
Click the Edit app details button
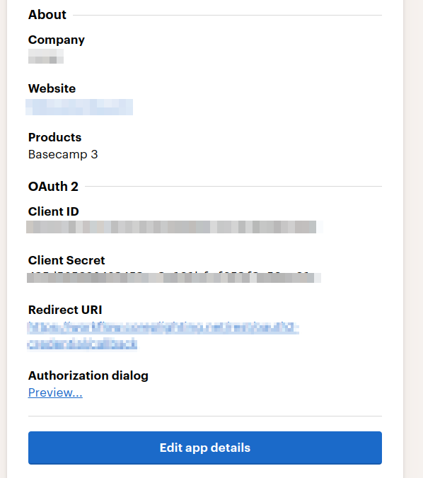(205, 448)
